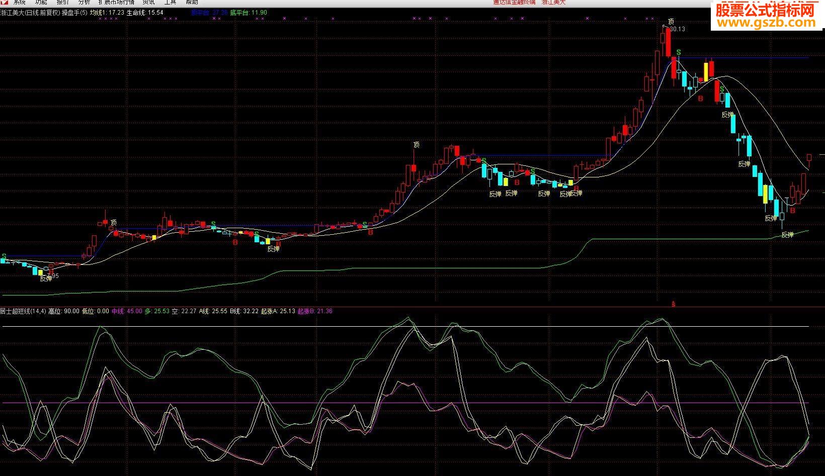Click the 浙江美大(日线,前复权) chart title
The height and width of the screenshot is (476, 825).
(x=30, y=13)
